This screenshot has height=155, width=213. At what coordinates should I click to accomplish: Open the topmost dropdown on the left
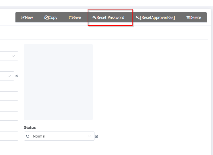9,56
